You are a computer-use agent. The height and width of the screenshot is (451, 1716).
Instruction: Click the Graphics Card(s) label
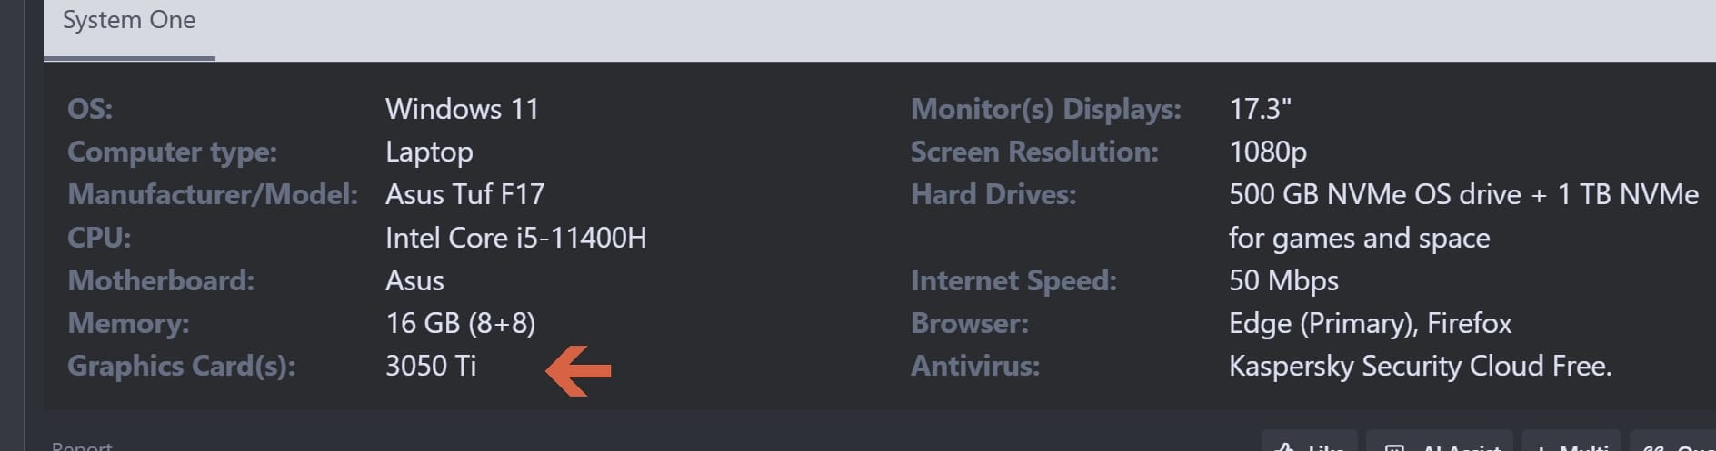click(x=182, y=366)
